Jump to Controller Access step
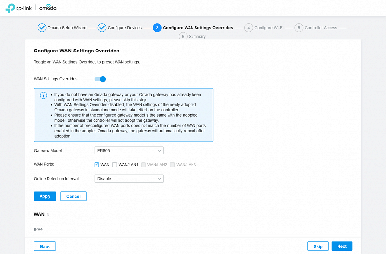The height and width of the screenshot is (254, 386). (321, 28)
